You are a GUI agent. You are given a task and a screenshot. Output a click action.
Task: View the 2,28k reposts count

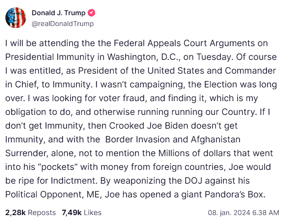(16, 213)
